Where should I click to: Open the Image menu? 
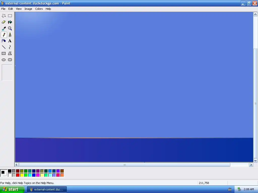(28, 9)
